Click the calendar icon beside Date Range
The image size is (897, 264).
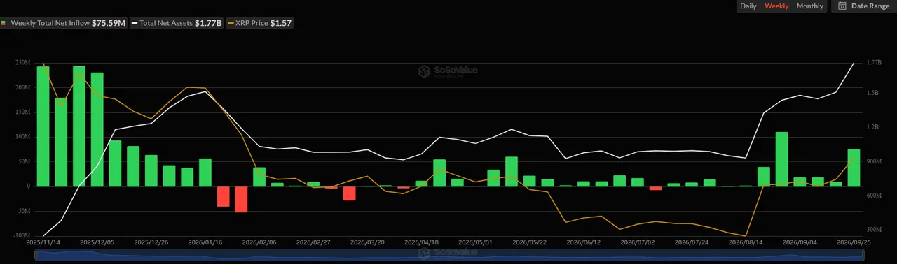pyautogui.click(x=842, y=6)
